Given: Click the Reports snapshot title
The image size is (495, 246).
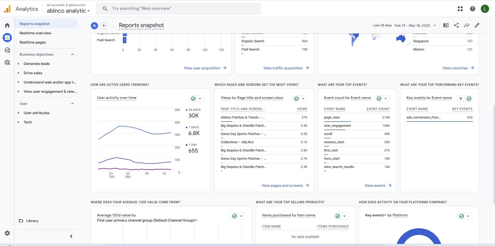Looking at the screenshot, I should (141, 25).
